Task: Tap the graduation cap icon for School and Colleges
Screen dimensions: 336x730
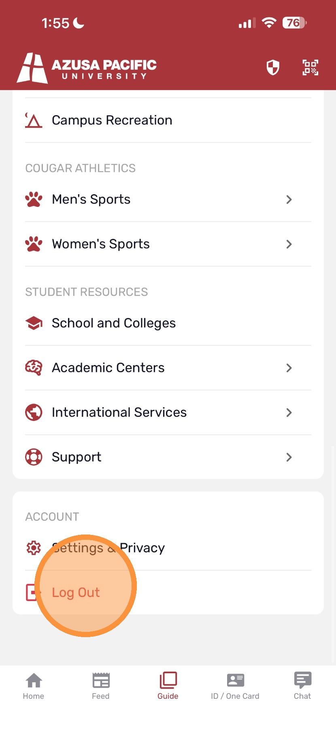Action: click(34, 323)
